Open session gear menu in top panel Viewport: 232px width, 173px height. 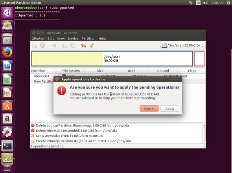pos(228,3)
